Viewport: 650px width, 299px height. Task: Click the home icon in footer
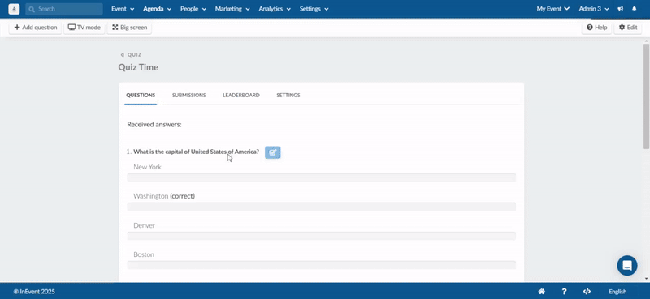click(x=541, y=291)
